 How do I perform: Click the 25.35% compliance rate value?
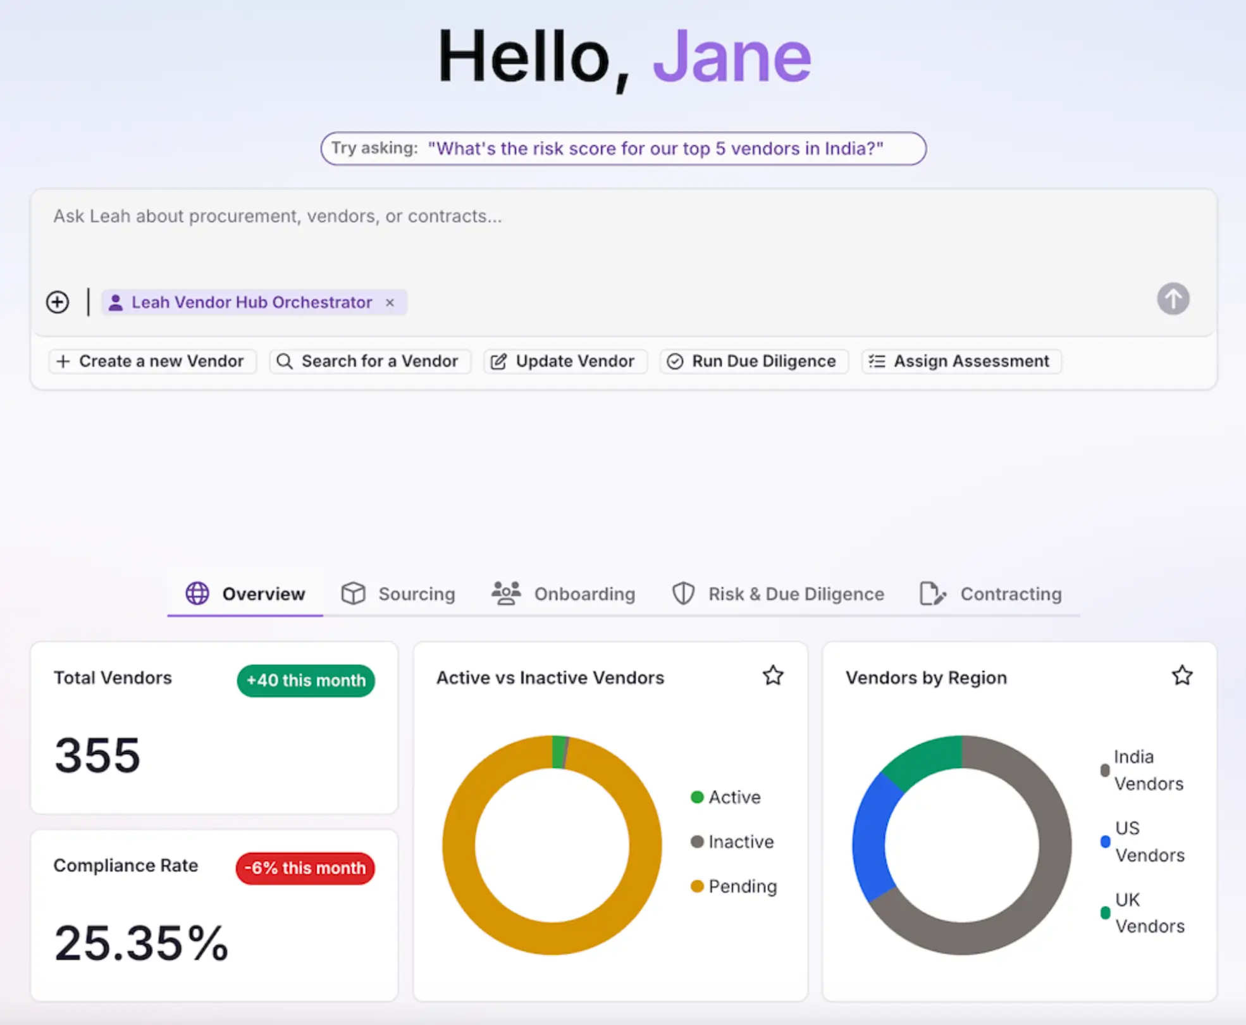tap(141, 943)
